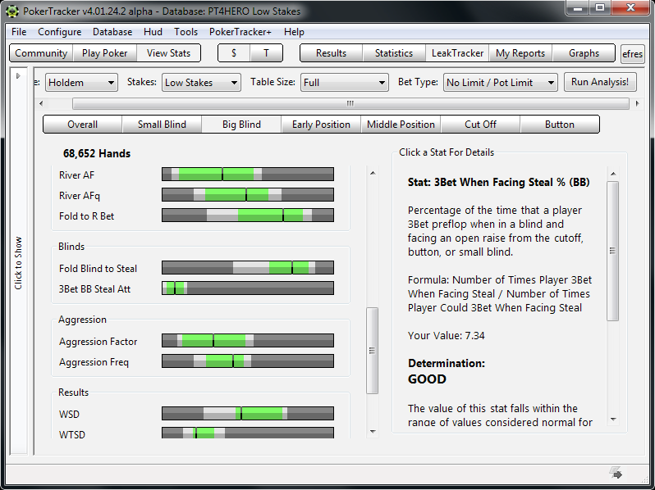
Task: Open the Hud menu
Action: pos(153,32)
